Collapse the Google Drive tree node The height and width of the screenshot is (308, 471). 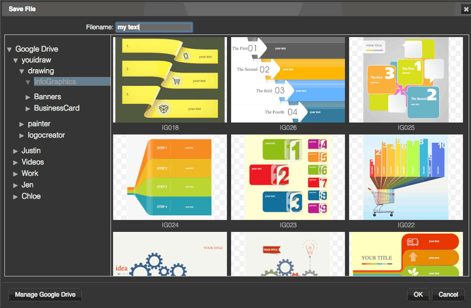(9, 49)
